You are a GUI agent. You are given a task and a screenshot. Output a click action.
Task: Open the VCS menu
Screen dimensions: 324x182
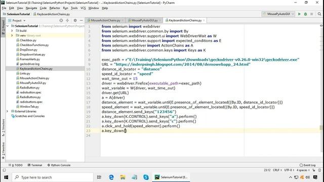[x=83, y=8]
